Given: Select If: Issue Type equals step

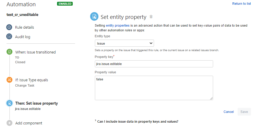Looking at the screenshot, I should pyautogui.click(x=31, y=80).
